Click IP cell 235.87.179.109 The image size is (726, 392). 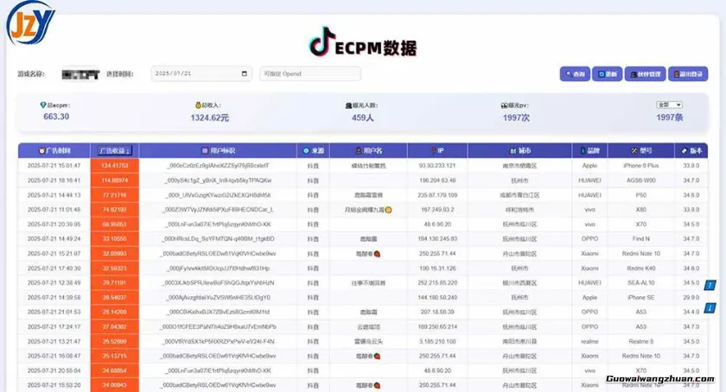437,195
